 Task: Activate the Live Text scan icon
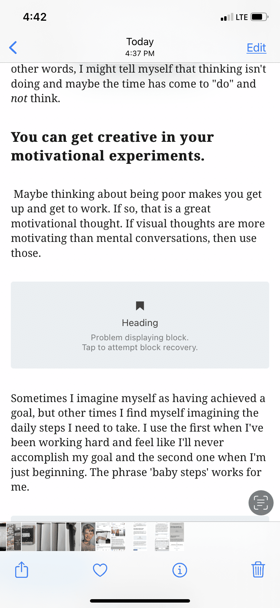coord(261,503)
